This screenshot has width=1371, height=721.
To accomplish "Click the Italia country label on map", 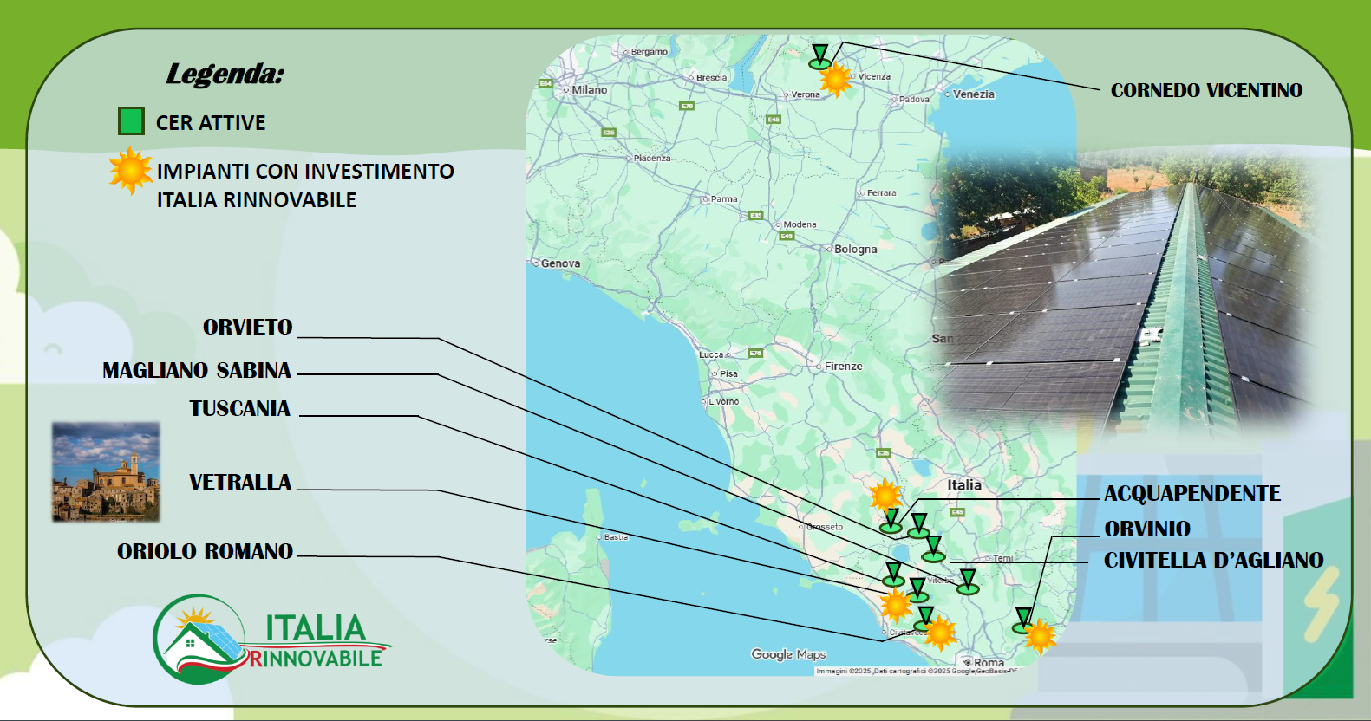I will pyautogui.click(x=964, y=485).
